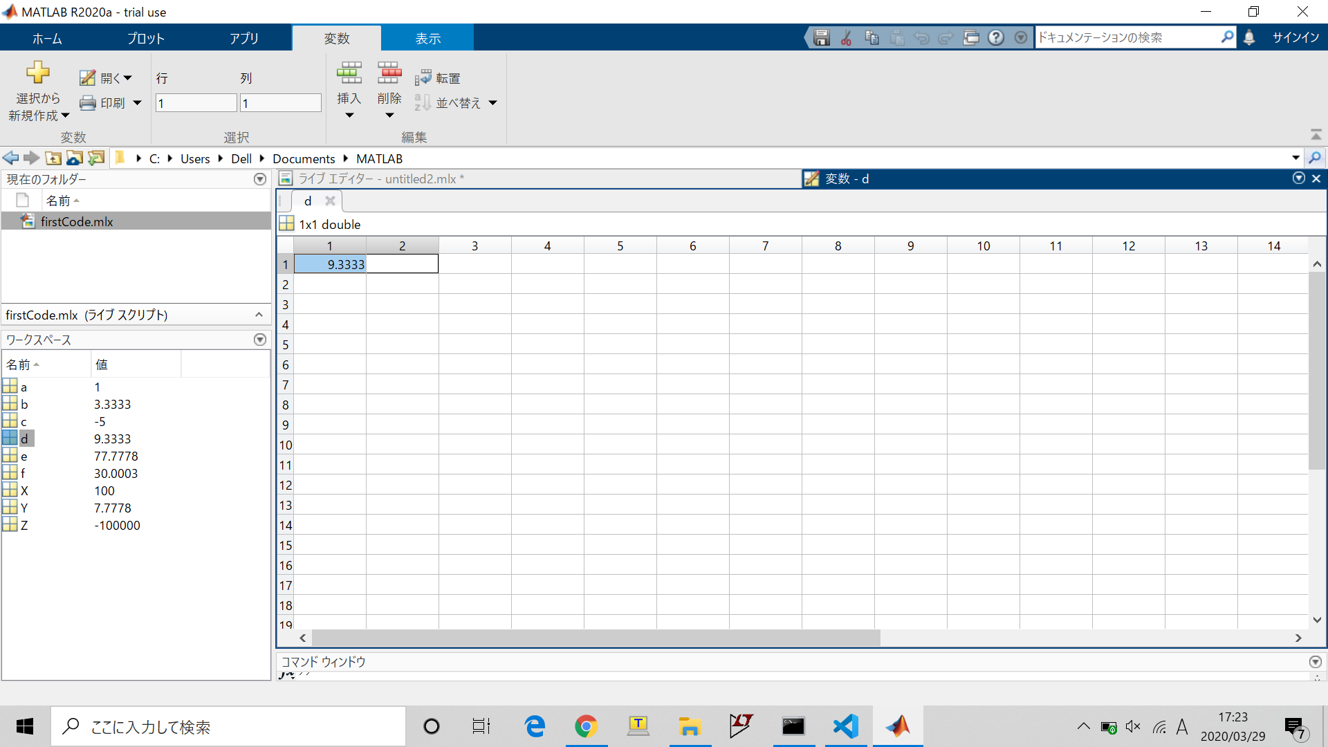Click cell containing 9.3333 in variable editor
The width and height of the screenshot is (1328, 747).
(330, 264)
